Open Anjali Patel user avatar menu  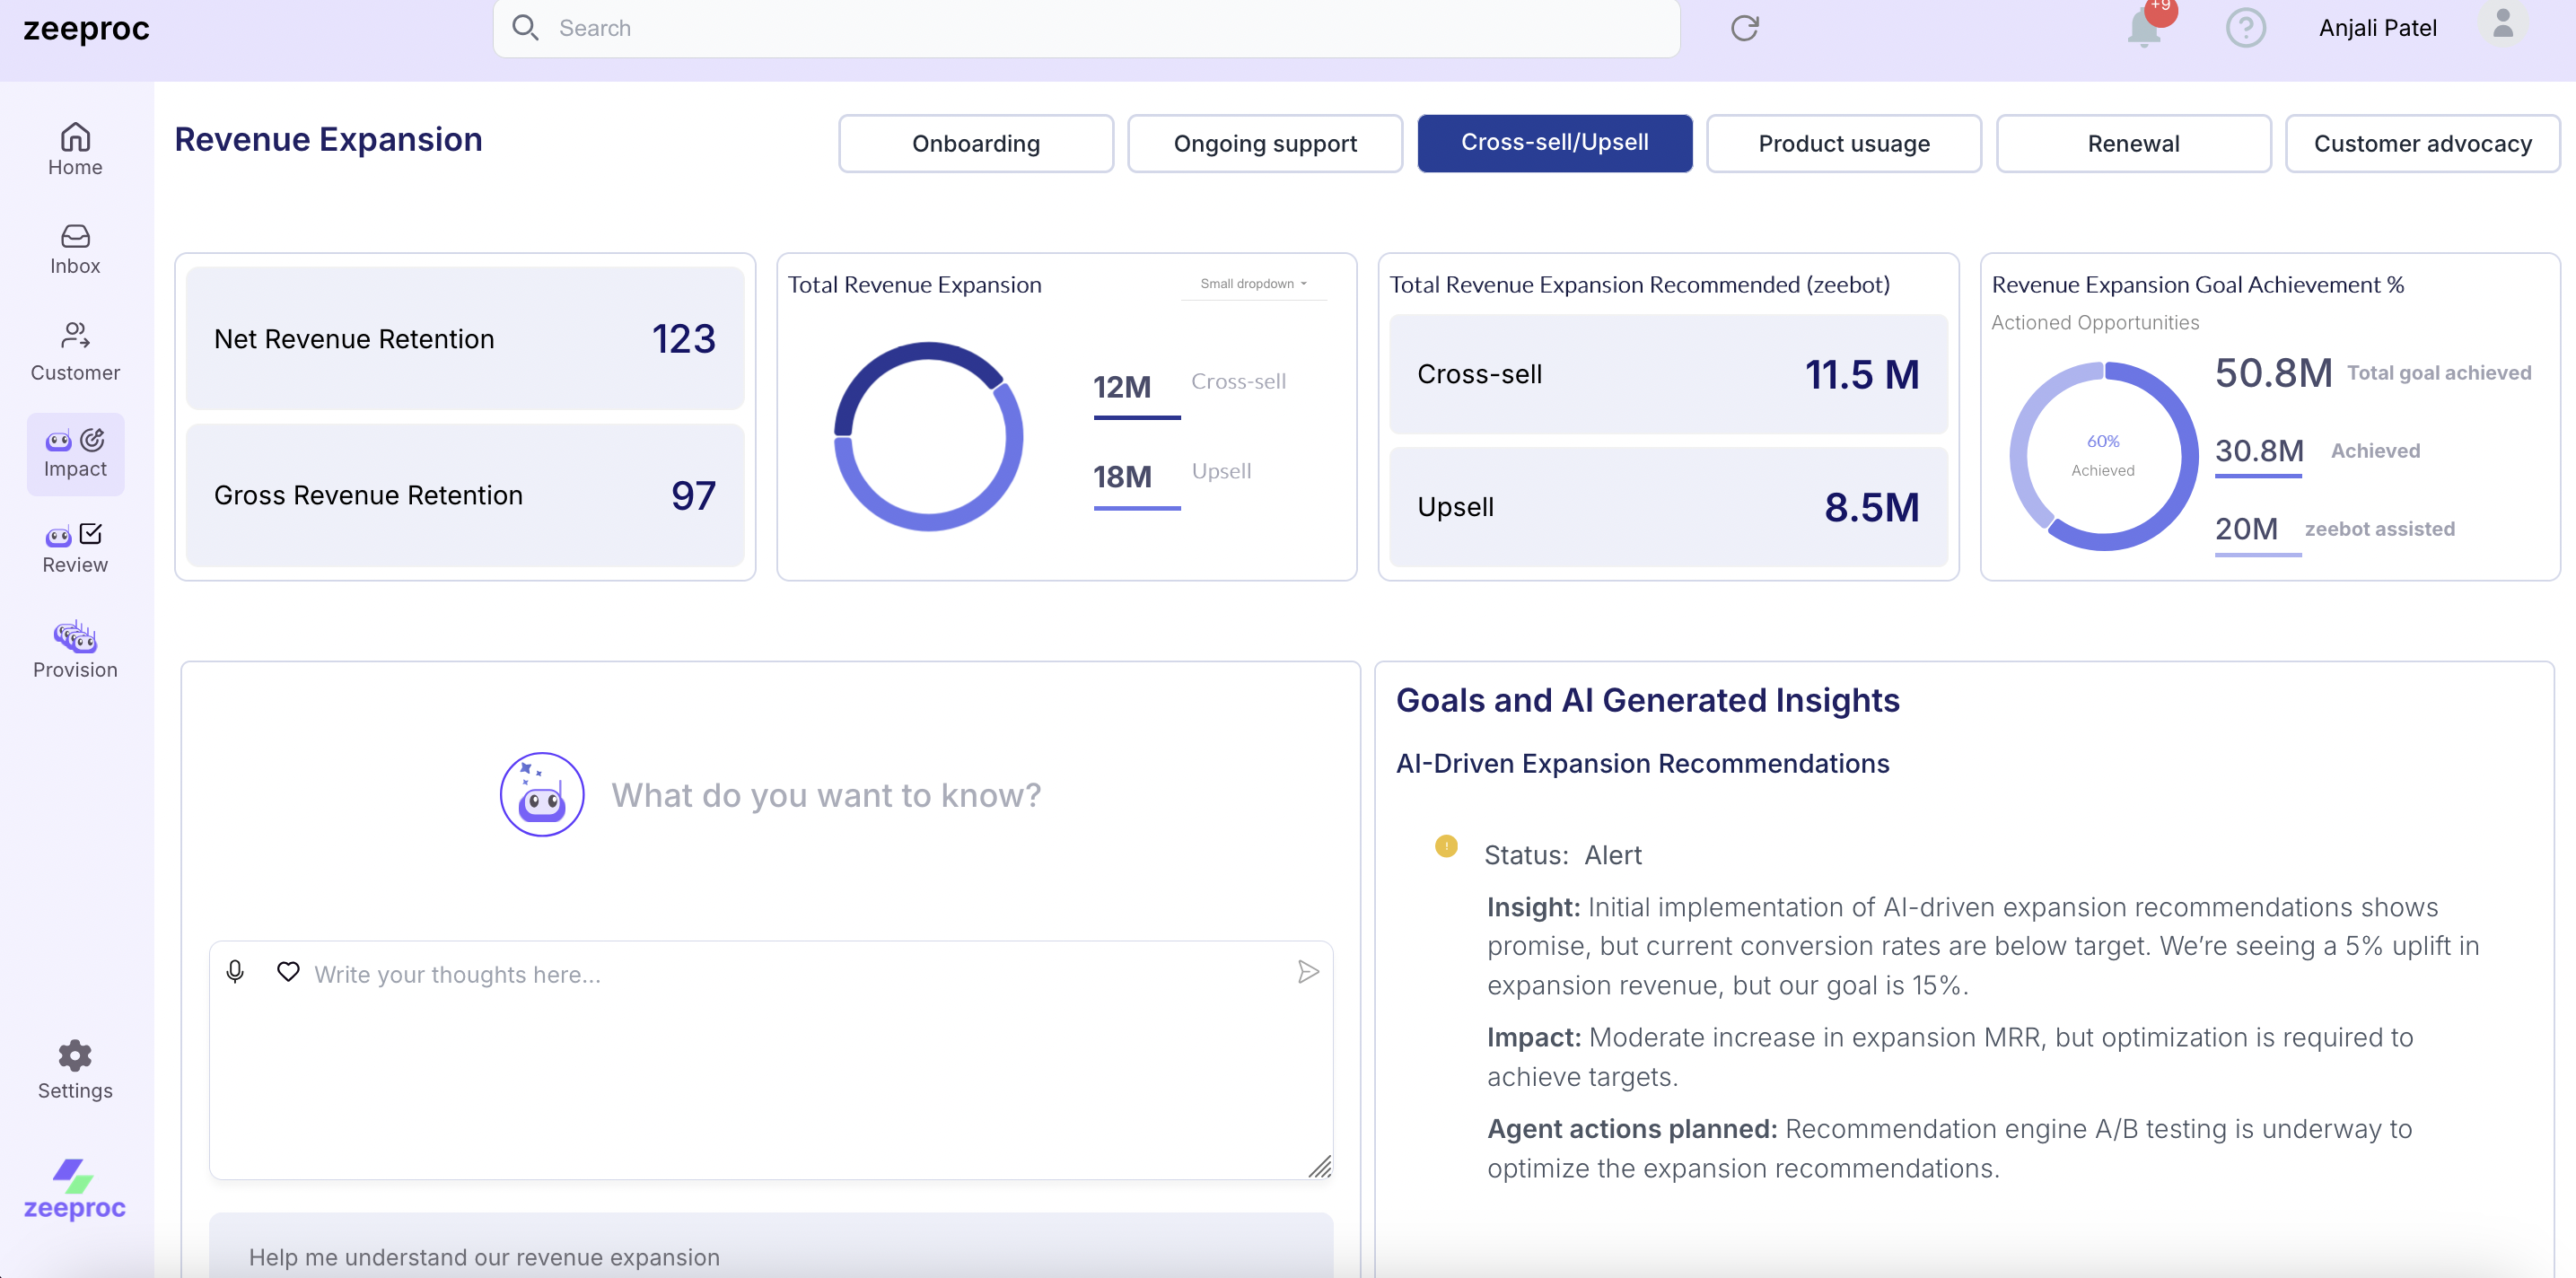(2502, 24)
